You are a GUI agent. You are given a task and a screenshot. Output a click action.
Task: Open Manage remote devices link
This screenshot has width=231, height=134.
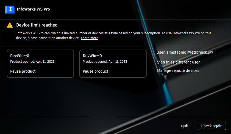coord(178,70)
